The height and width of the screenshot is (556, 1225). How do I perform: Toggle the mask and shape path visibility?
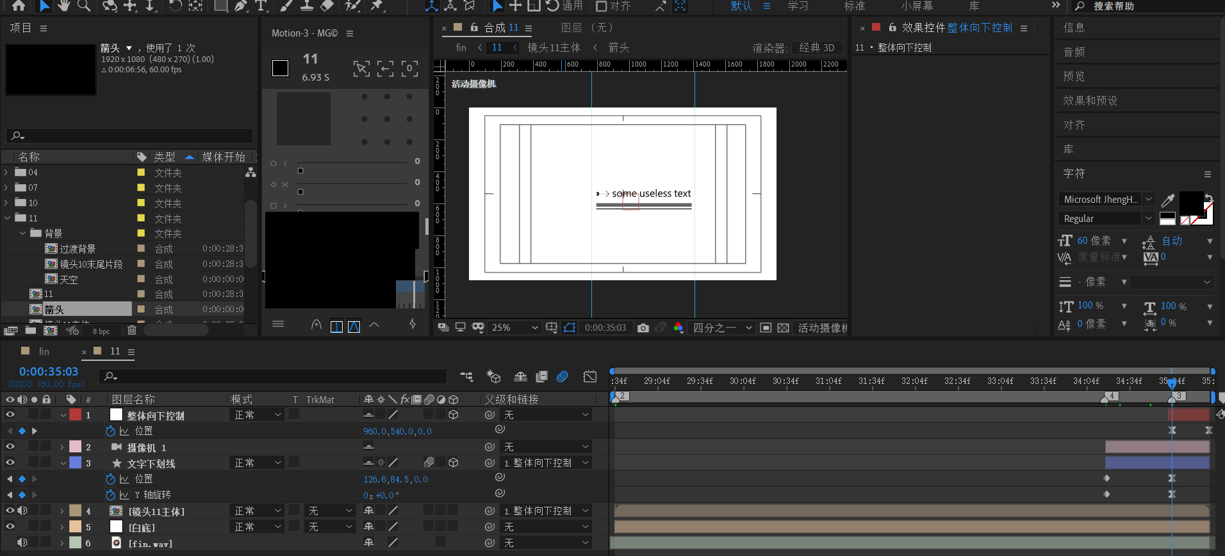pos(570,328)
